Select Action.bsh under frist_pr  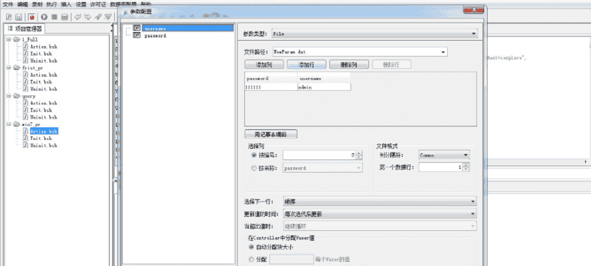coord(44,75)
